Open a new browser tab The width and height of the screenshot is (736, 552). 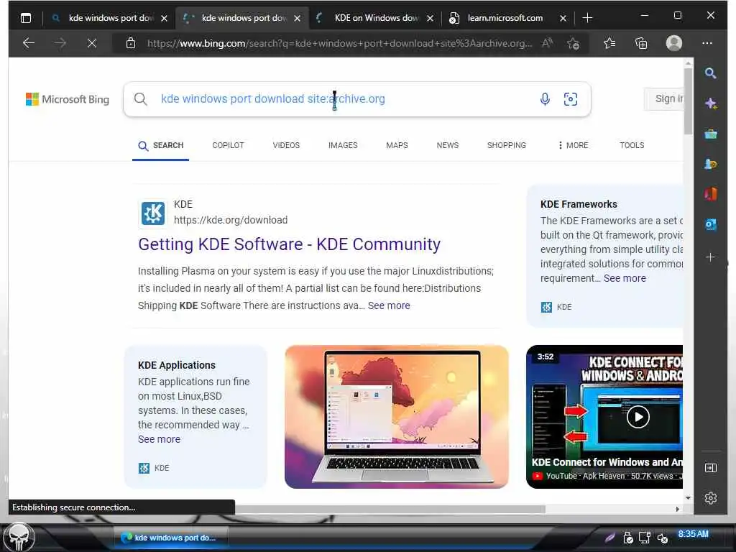pos(587,18)
